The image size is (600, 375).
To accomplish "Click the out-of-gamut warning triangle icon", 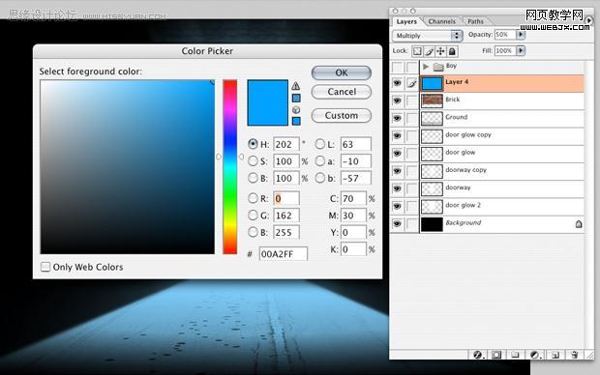I will click(296, 86).
